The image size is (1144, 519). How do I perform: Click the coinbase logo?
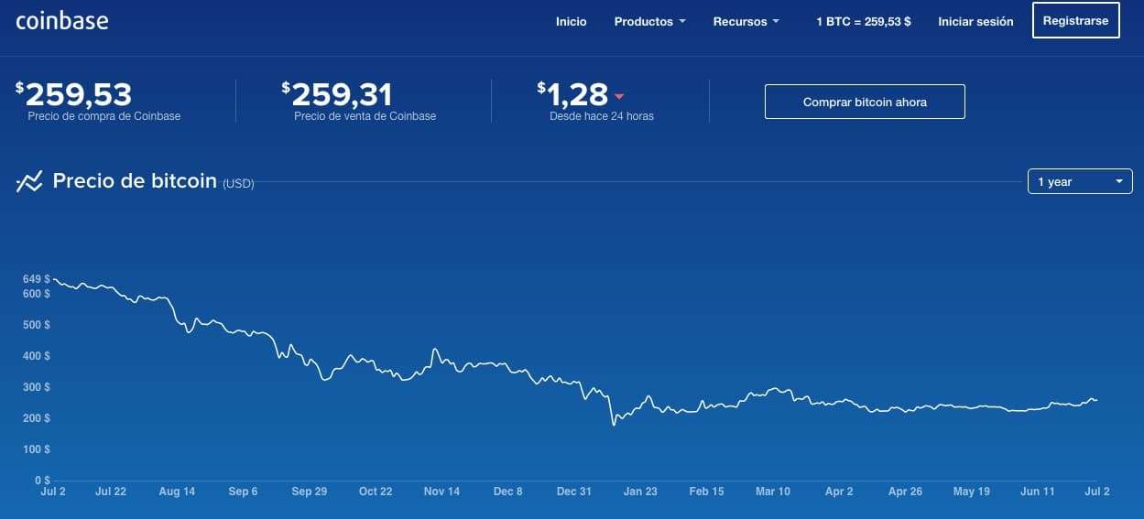point(62,20)
